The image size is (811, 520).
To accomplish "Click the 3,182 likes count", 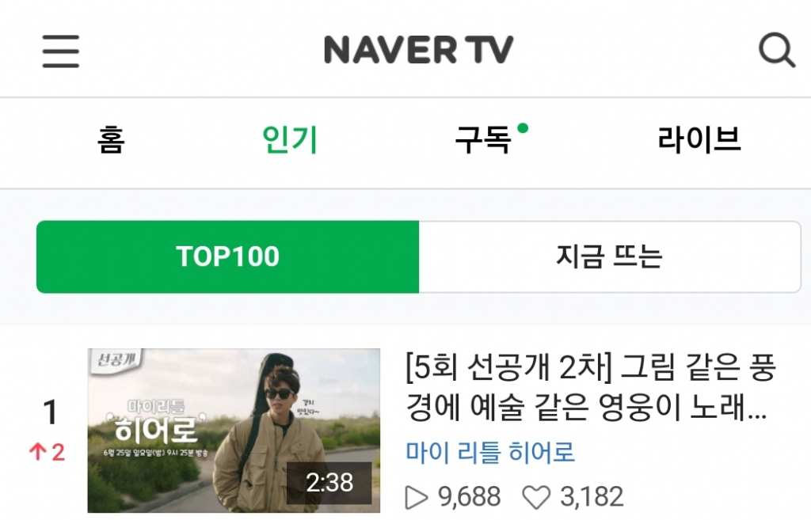I will 592,497.
